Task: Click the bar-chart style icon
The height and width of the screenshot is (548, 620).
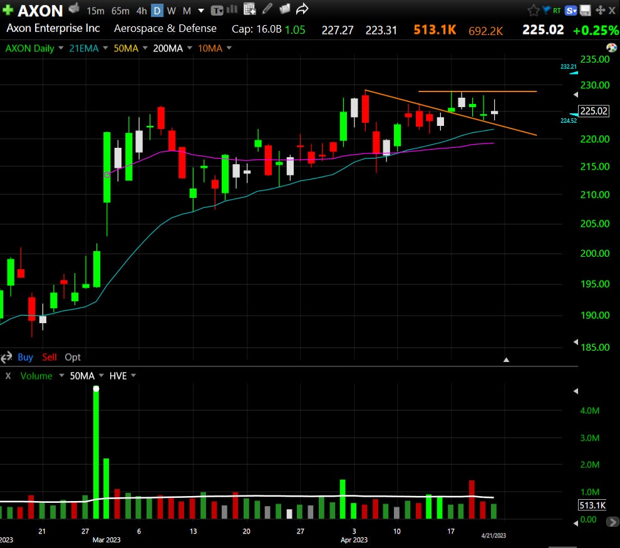Action: 232,9
